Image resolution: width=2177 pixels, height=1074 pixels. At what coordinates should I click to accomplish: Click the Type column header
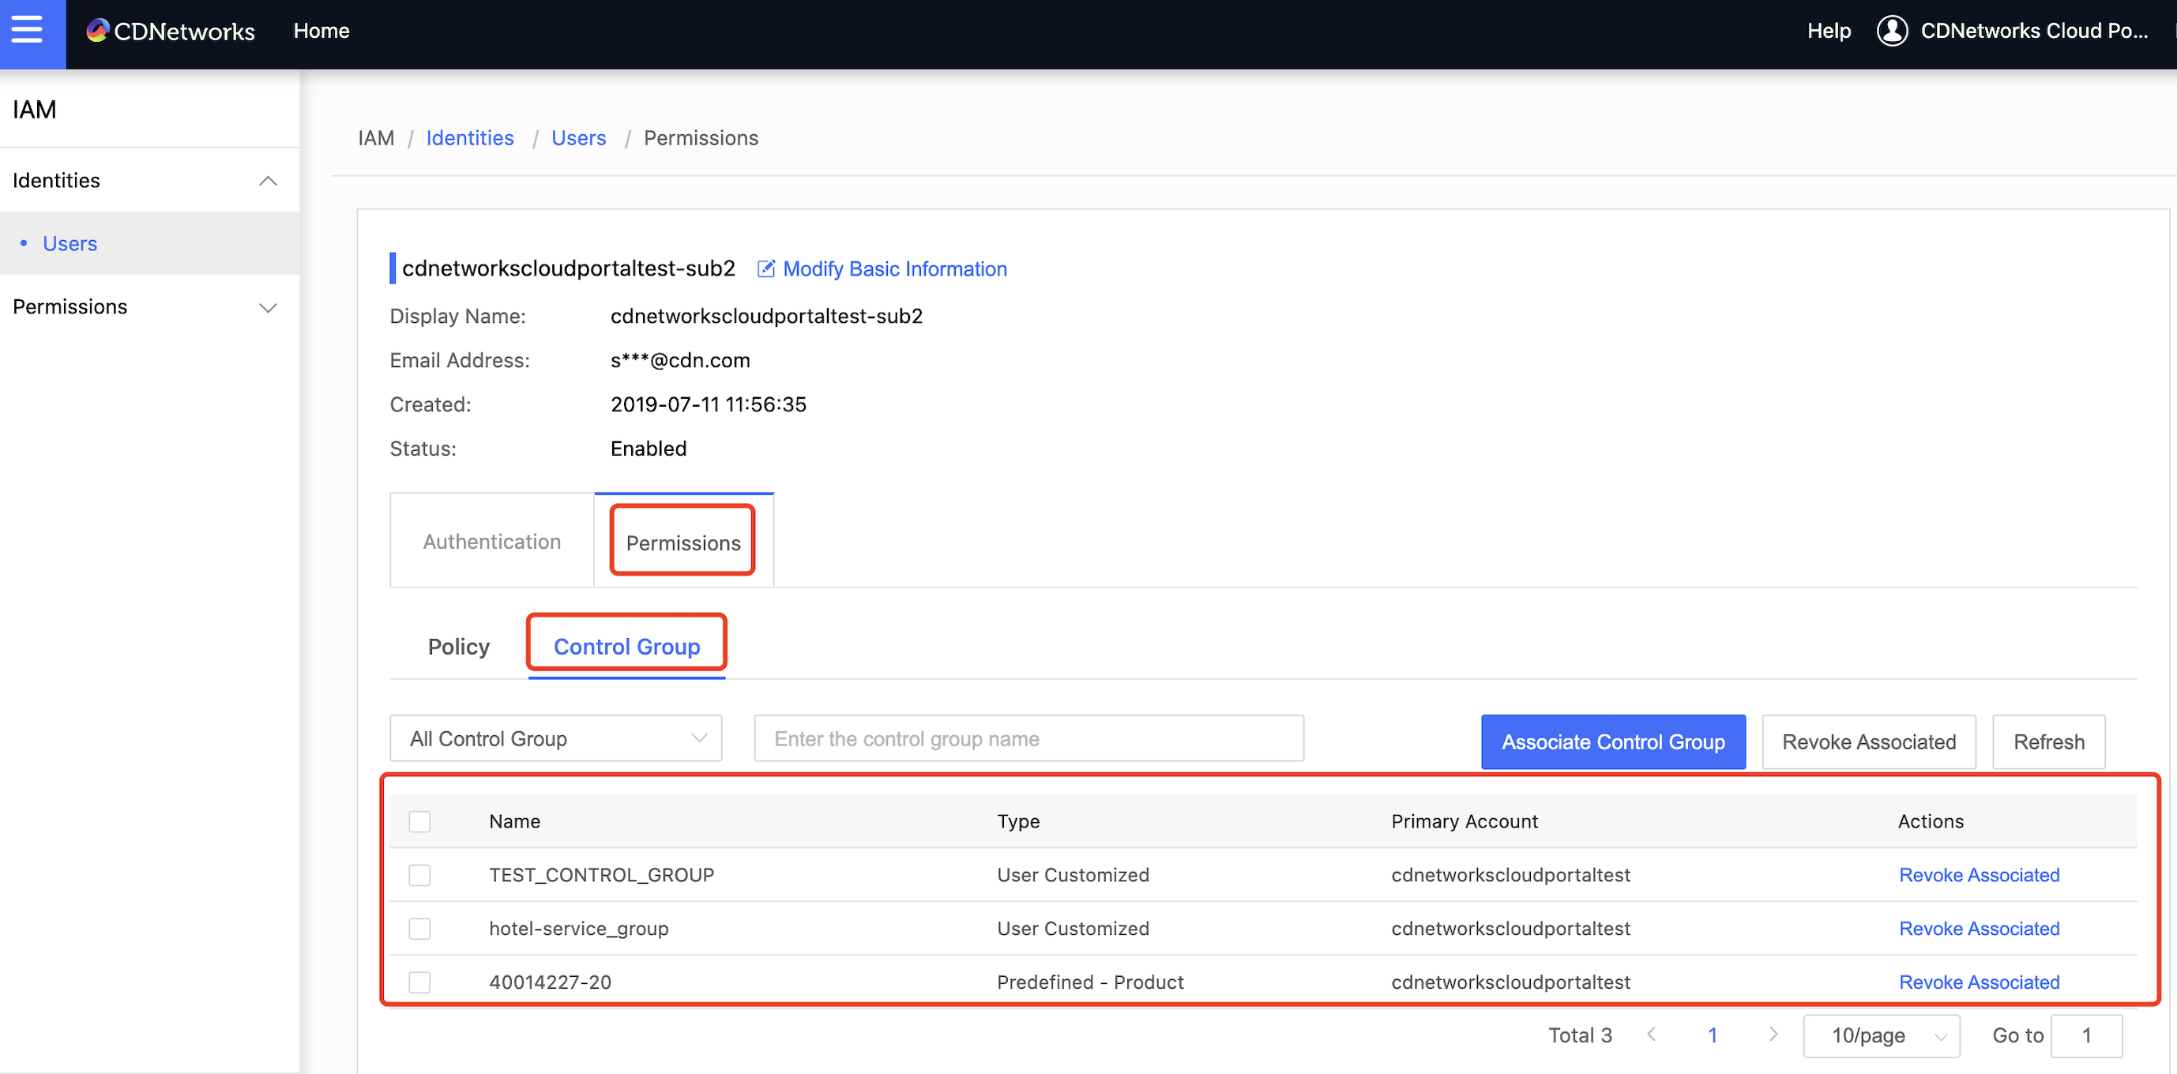pyautogui.click(x=1017, y=821)
